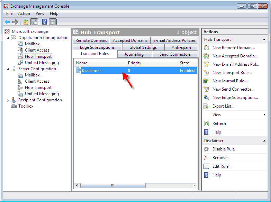271x202 pixels.
Task: Click the Recipient Configuration person icon
Action: coord(13,100)
